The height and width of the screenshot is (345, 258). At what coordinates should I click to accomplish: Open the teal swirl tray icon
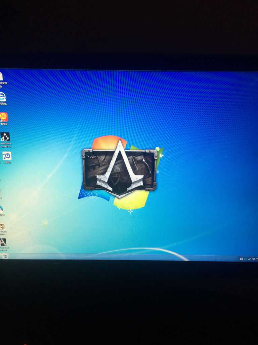tap(246, 259)
